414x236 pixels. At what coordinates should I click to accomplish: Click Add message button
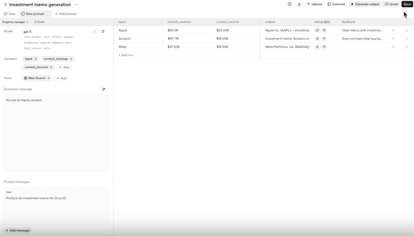pyautogui.click(x=17, y=231)
